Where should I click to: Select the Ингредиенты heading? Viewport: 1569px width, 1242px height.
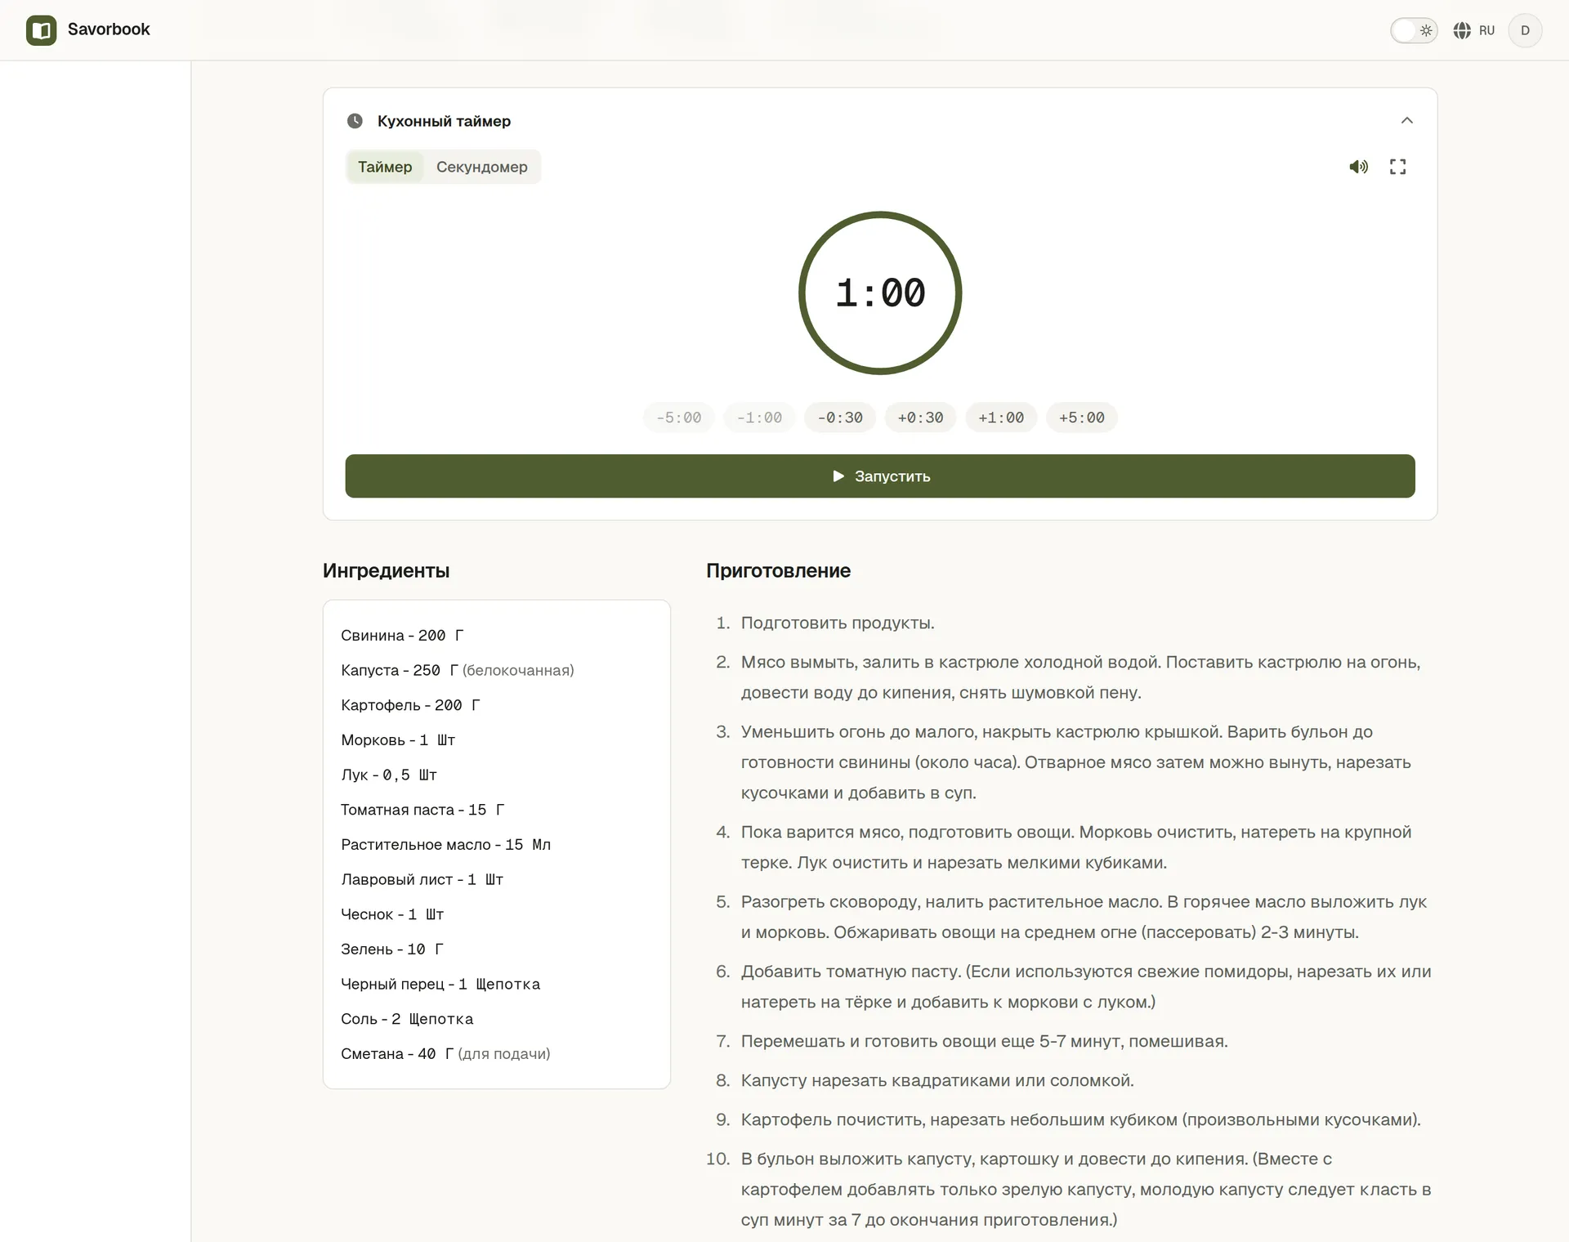386,570
